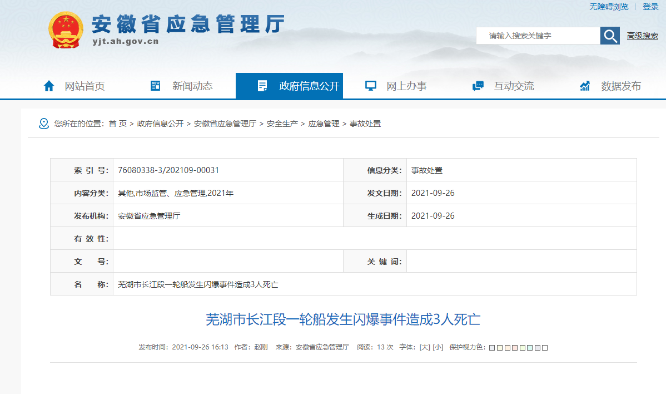Focus the search keyword input field
Image resolution: width=666 pixels, height=394 pixels.
[538, 36]
